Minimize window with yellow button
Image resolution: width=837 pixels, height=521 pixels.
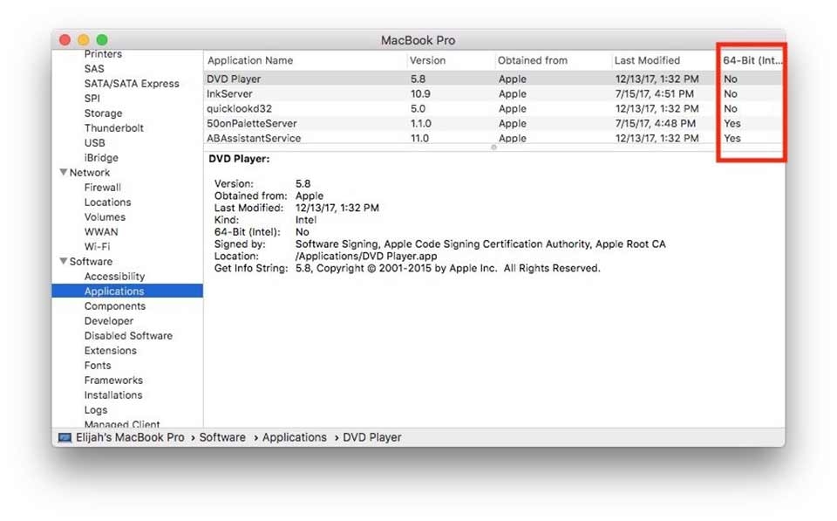point(84,39)
